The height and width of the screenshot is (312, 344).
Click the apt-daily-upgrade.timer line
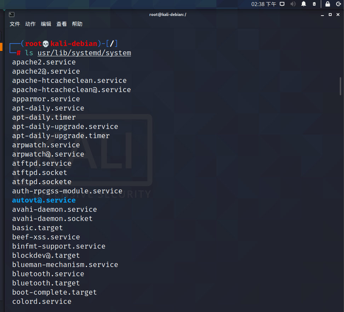click(x=61, y=136)
